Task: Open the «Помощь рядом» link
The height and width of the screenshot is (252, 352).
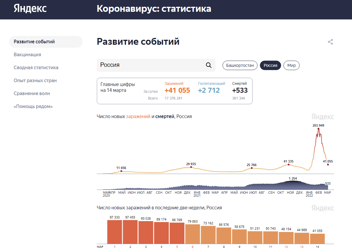Action: 33,107
